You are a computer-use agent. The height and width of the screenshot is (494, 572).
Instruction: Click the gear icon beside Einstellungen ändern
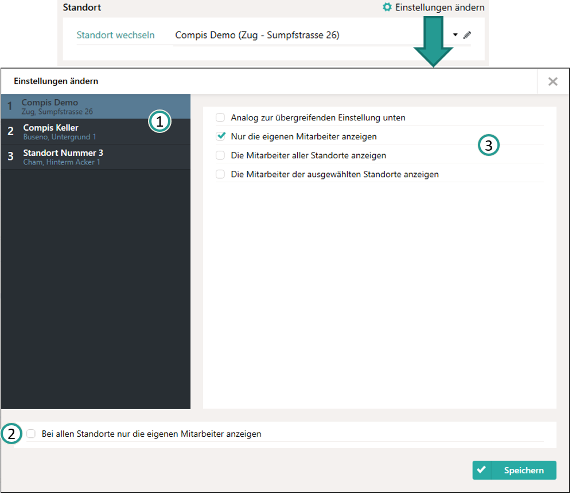388,7
